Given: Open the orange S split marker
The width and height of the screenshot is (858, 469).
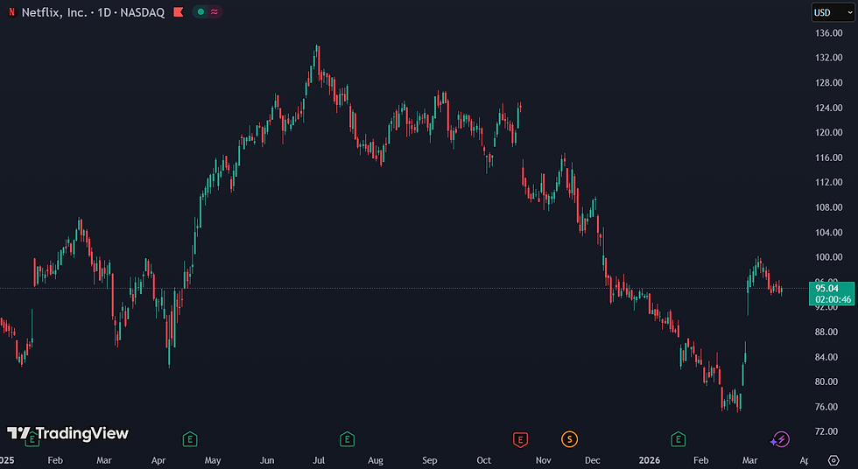Looking at the screenshot, I should pos(569,439).
